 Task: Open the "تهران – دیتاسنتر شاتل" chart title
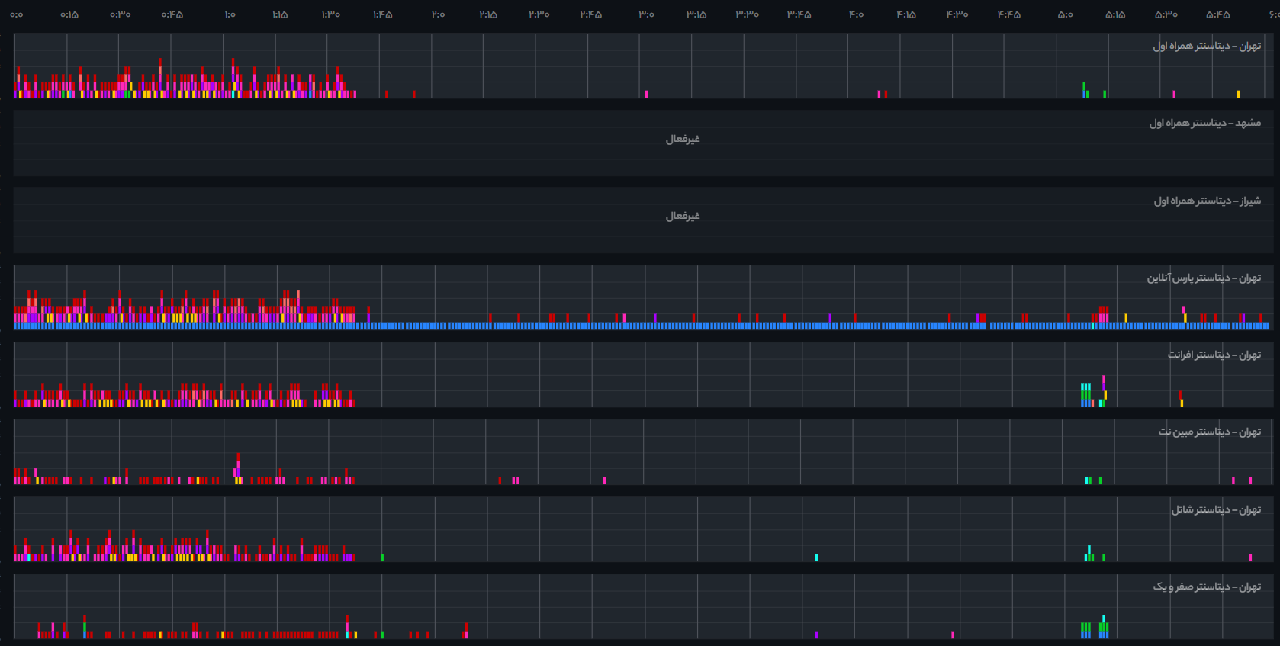[x=1216, y=510]
